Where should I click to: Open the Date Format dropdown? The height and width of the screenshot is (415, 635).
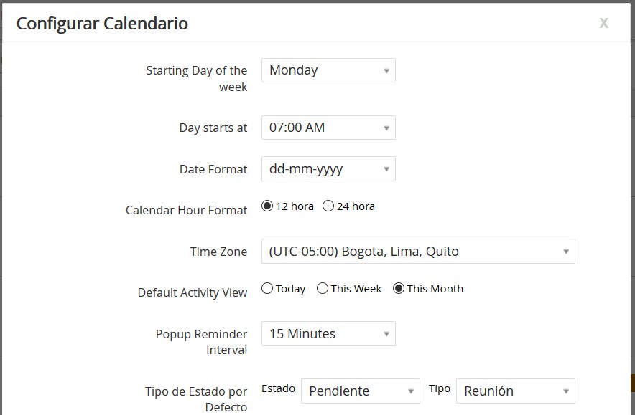328,169
